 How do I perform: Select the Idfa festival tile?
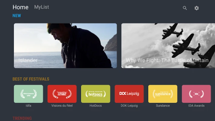tap(28, 94)
